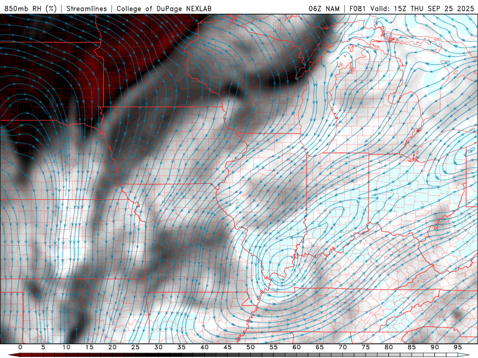Viewport: 478px width, 358px height.
Task: Click the "45" colorbar tick label
Action: pos(228,347)
